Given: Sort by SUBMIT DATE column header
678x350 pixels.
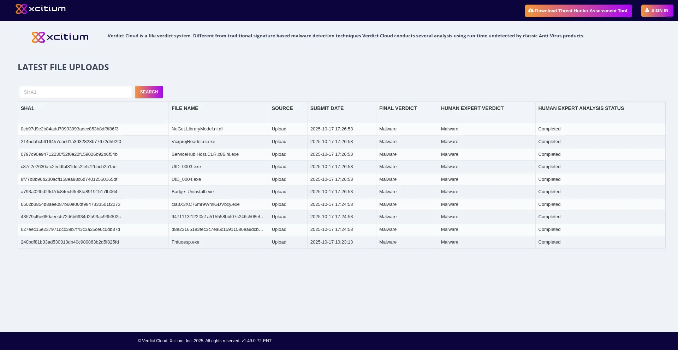Looking at the screenshot, I should pyautogui.click(x=327, y=108).
